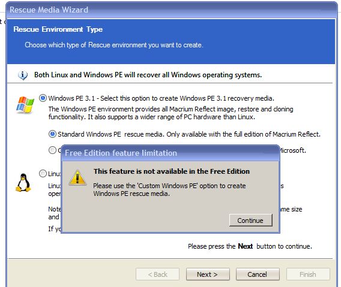Click the Rescue Environment Type header
The image size is (341, 287).
(x=58, y=29)
